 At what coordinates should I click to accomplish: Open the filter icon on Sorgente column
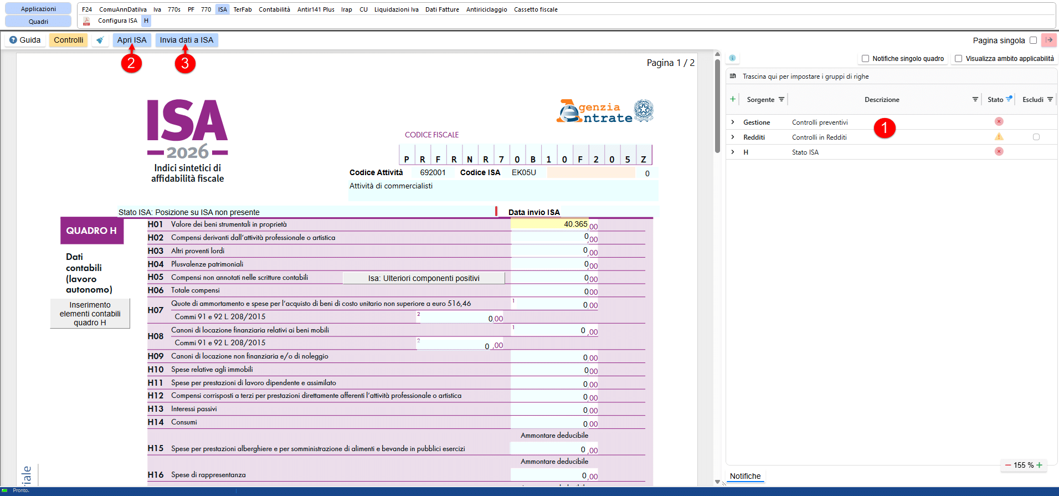click(x=782, y=99)
